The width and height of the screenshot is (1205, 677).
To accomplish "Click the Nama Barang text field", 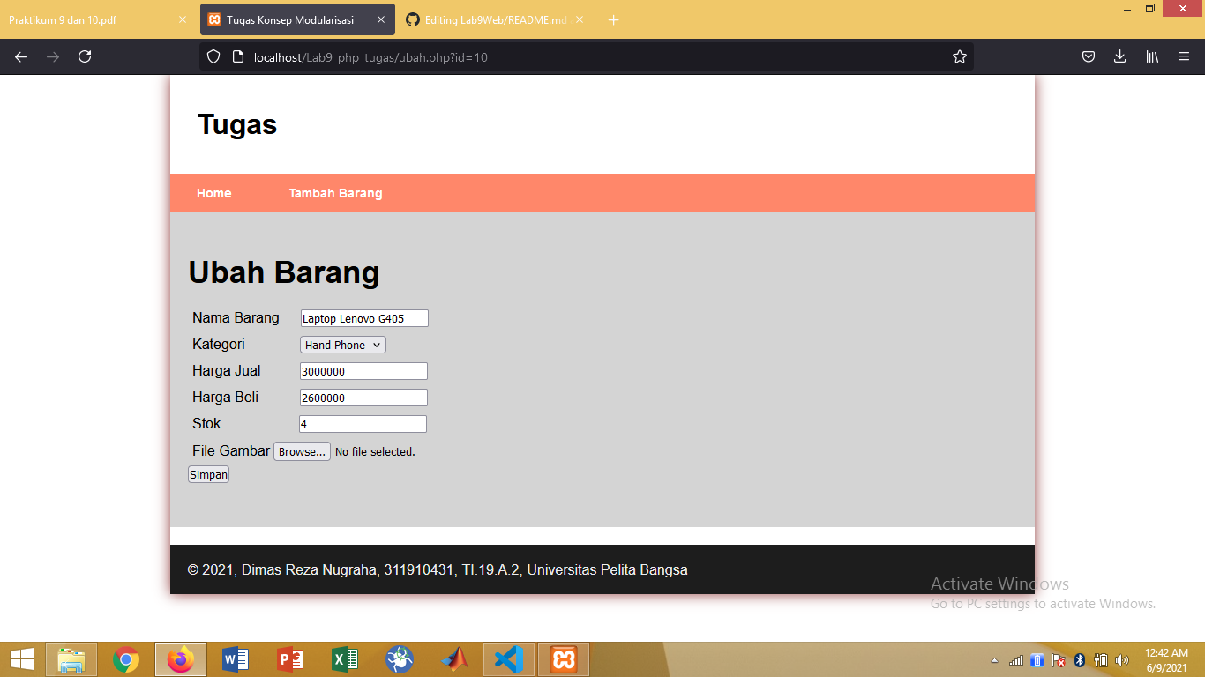I will coord(364,318).
